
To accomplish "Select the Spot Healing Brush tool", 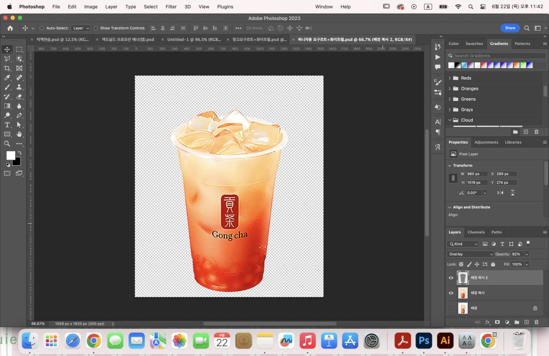I will [19, 78].
